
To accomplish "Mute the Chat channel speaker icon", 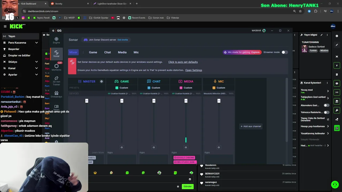I will [x=154, y=147].
